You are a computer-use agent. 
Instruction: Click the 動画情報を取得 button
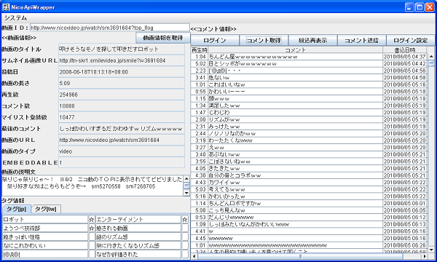(163, 38)
